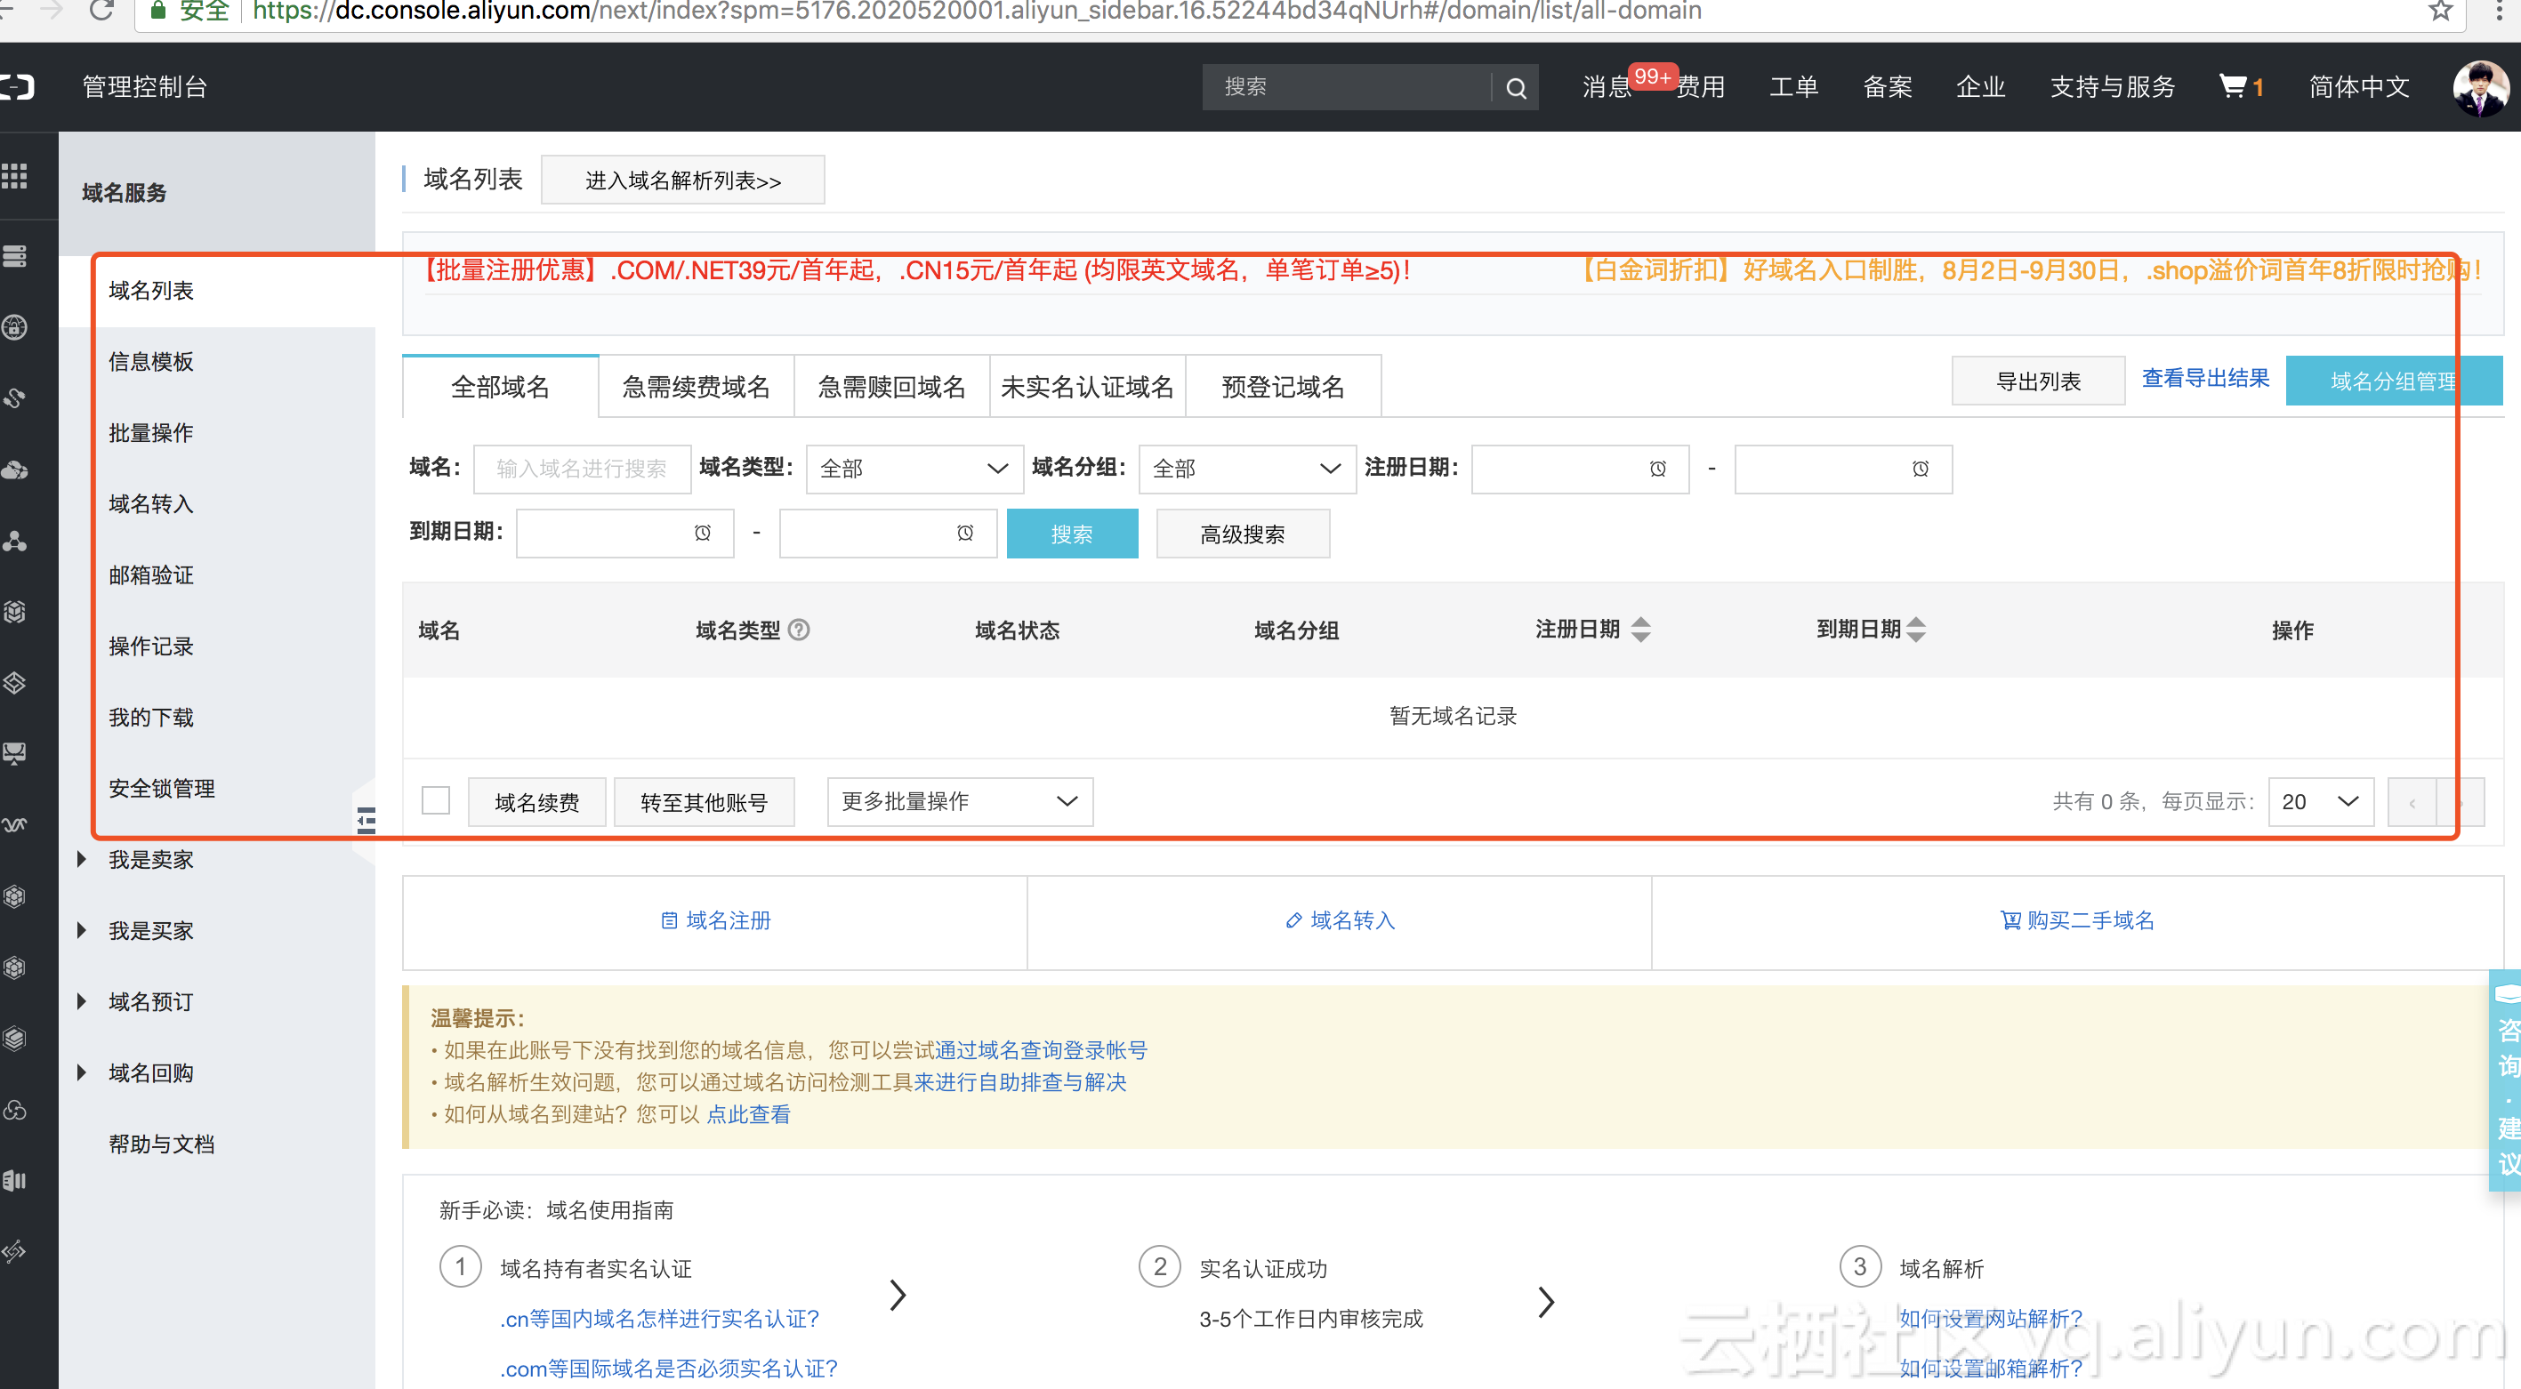Open 信息模板 in the sidebar

coord(150,362)
